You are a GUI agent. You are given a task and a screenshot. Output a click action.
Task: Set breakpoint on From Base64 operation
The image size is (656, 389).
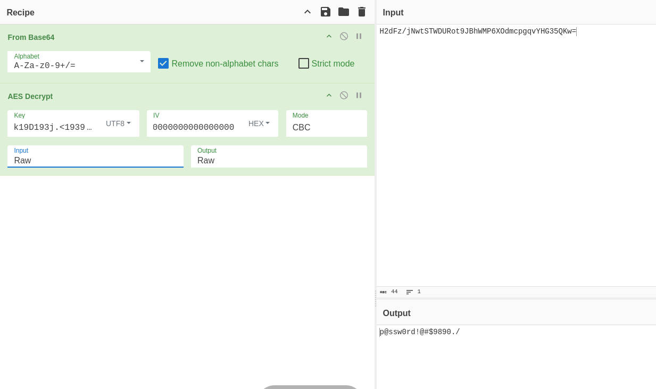(359, 36)
